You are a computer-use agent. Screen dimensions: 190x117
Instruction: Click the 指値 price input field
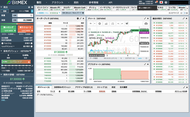tap(25, 20)
